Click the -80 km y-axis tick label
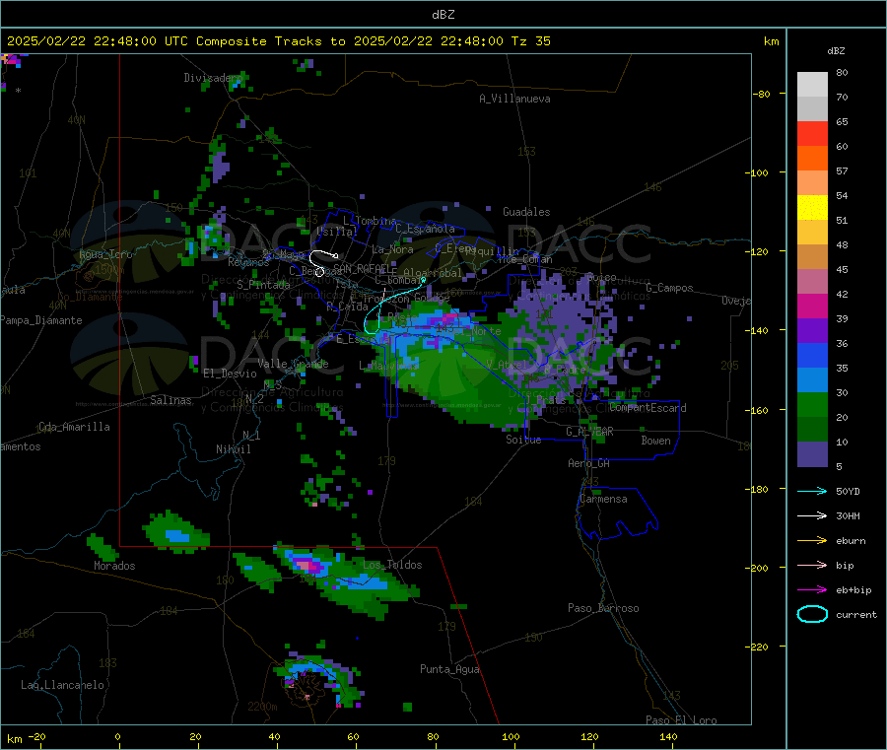 click(761, 94)
